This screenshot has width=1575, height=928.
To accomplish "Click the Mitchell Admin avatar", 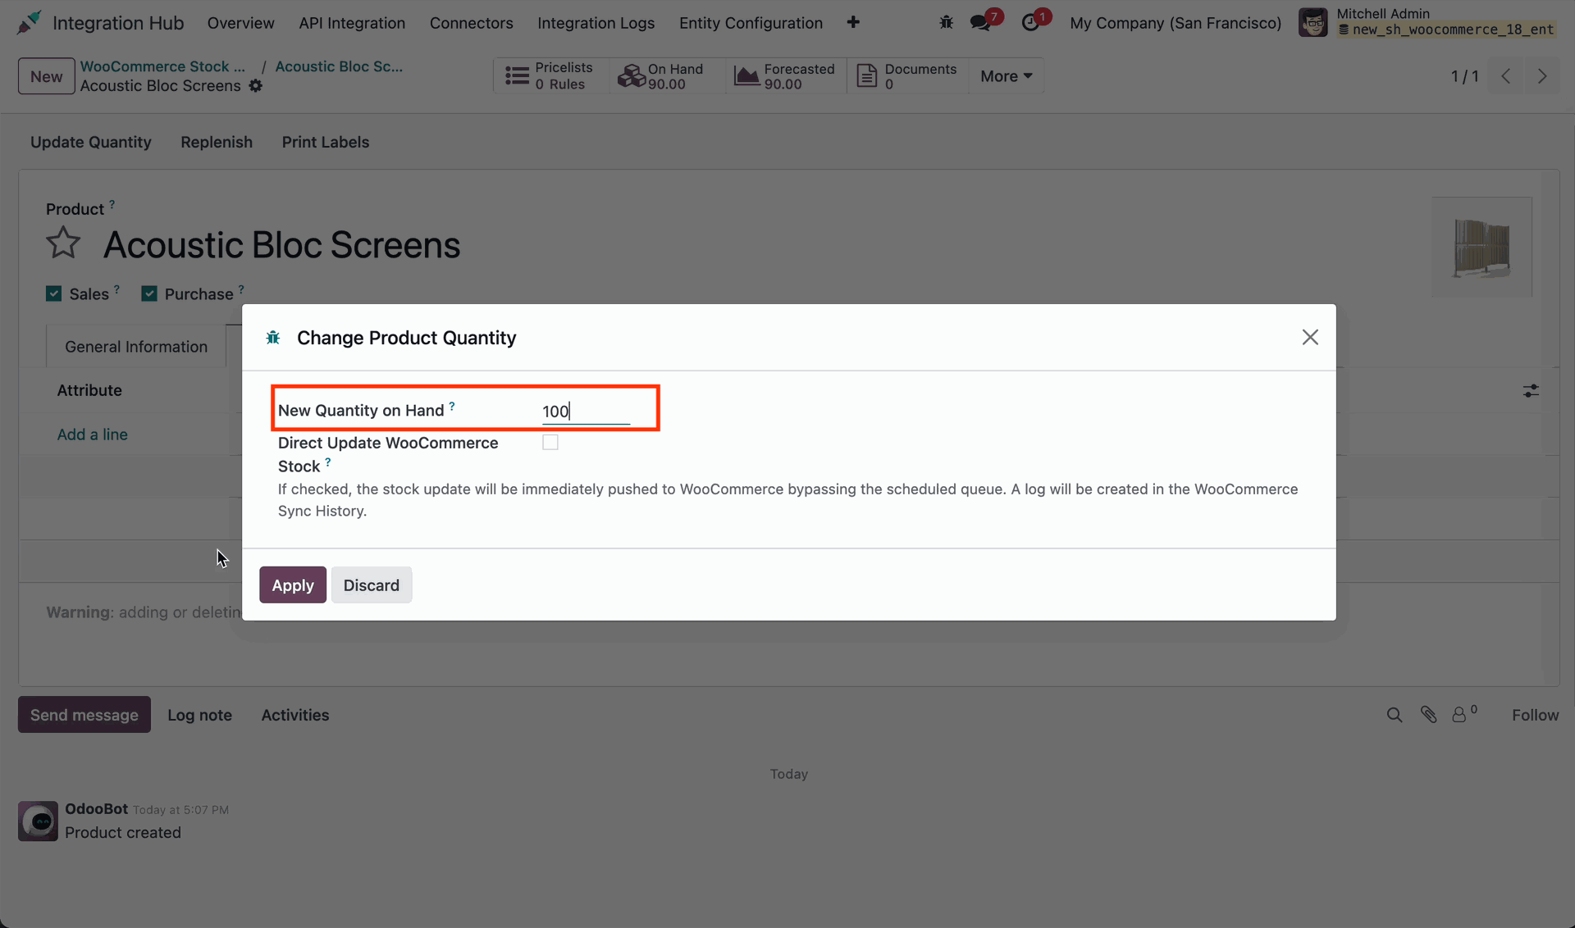I will 1312,22.
